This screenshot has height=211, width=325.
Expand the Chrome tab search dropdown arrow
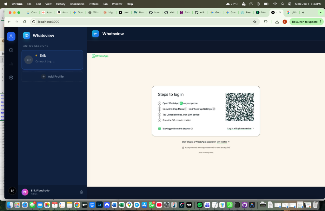[320, 12]
